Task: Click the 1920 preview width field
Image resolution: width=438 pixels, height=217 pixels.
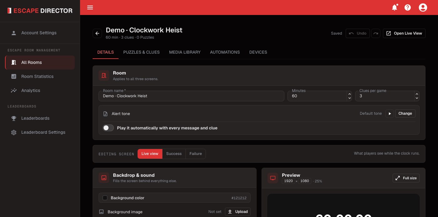Action: (288, 181)
